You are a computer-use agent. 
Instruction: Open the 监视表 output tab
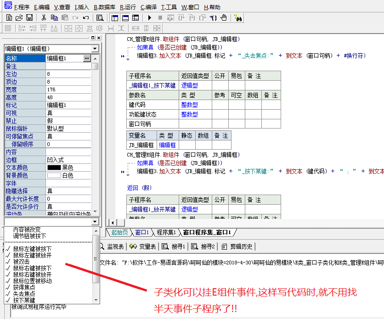coord(113,246)
